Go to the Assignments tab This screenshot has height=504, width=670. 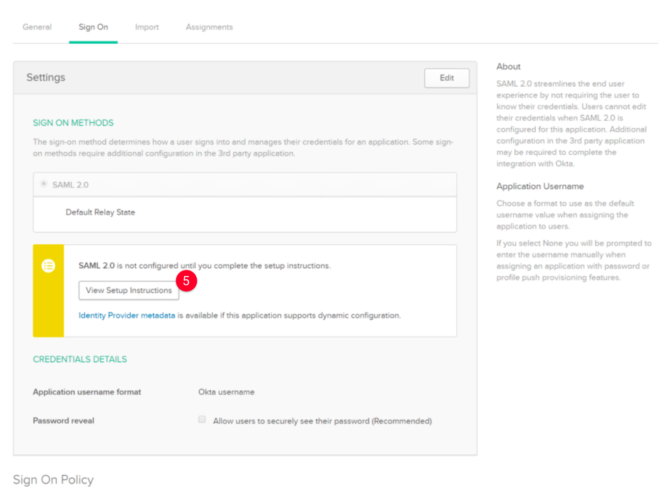coord(209,27)
